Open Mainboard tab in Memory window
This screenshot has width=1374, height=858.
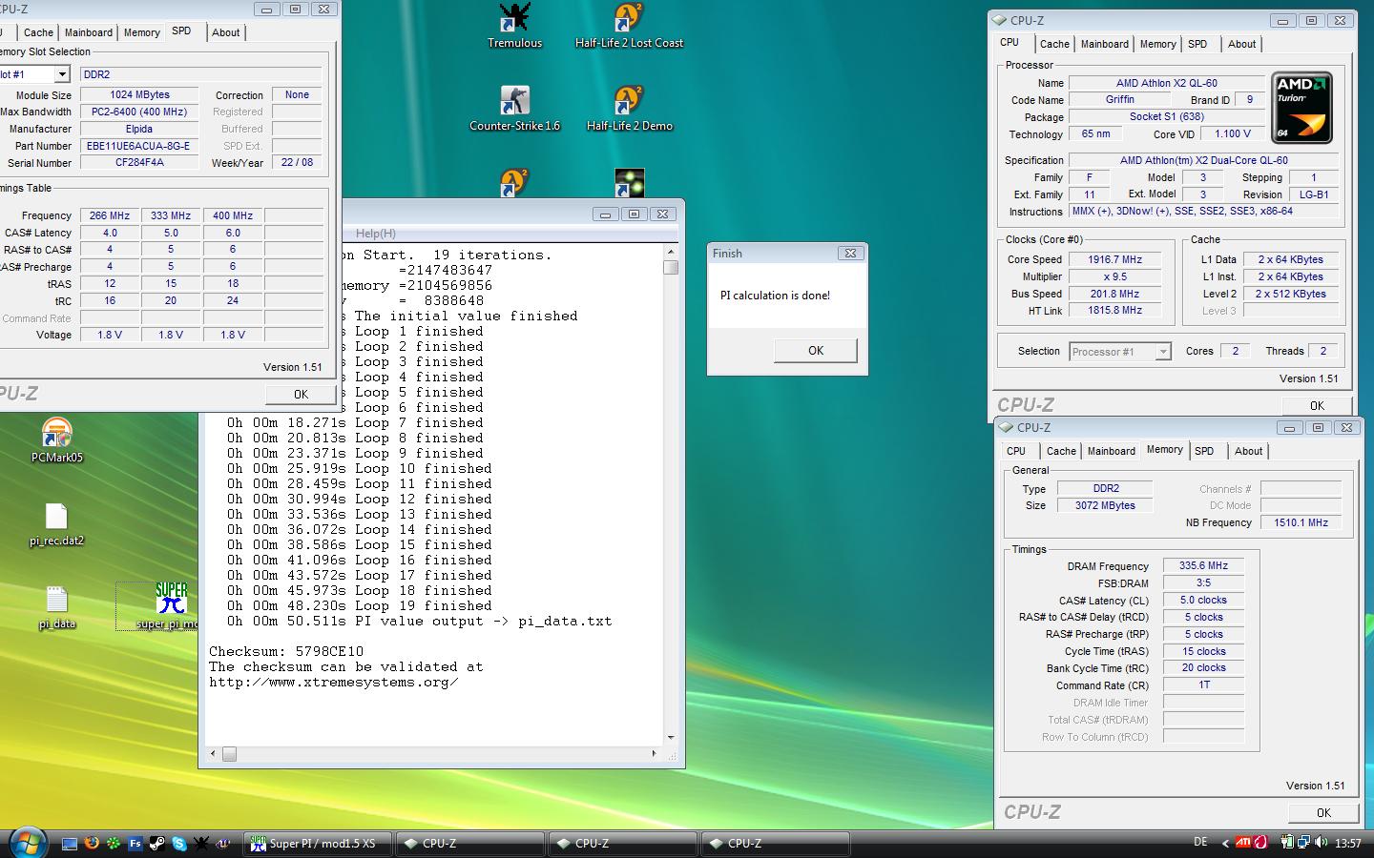click(1112, 451)
